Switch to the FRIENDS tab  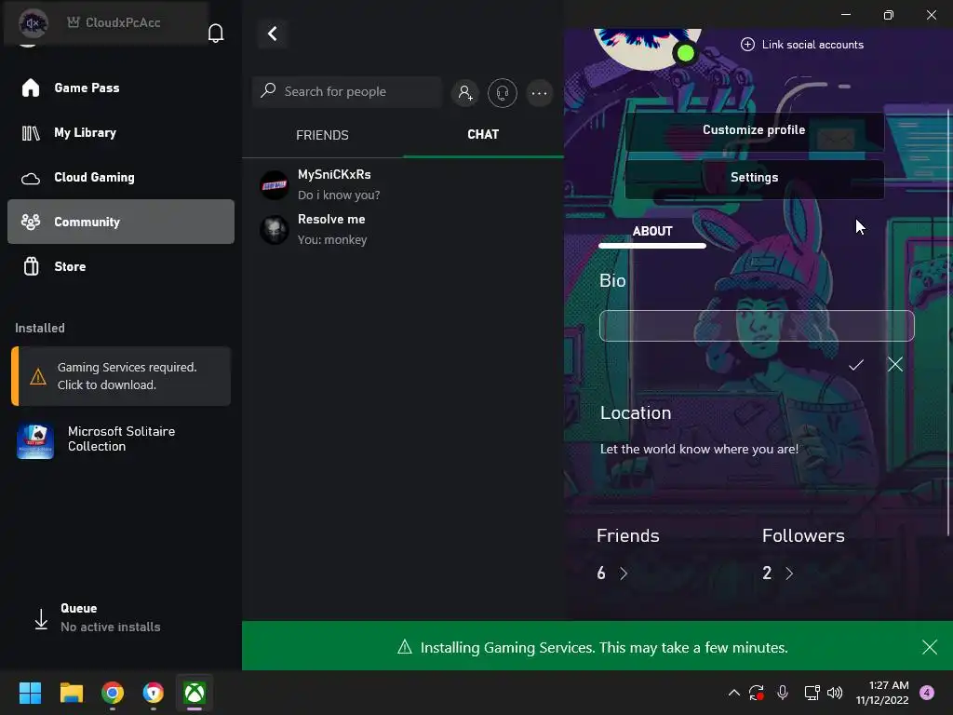point(322,135)
